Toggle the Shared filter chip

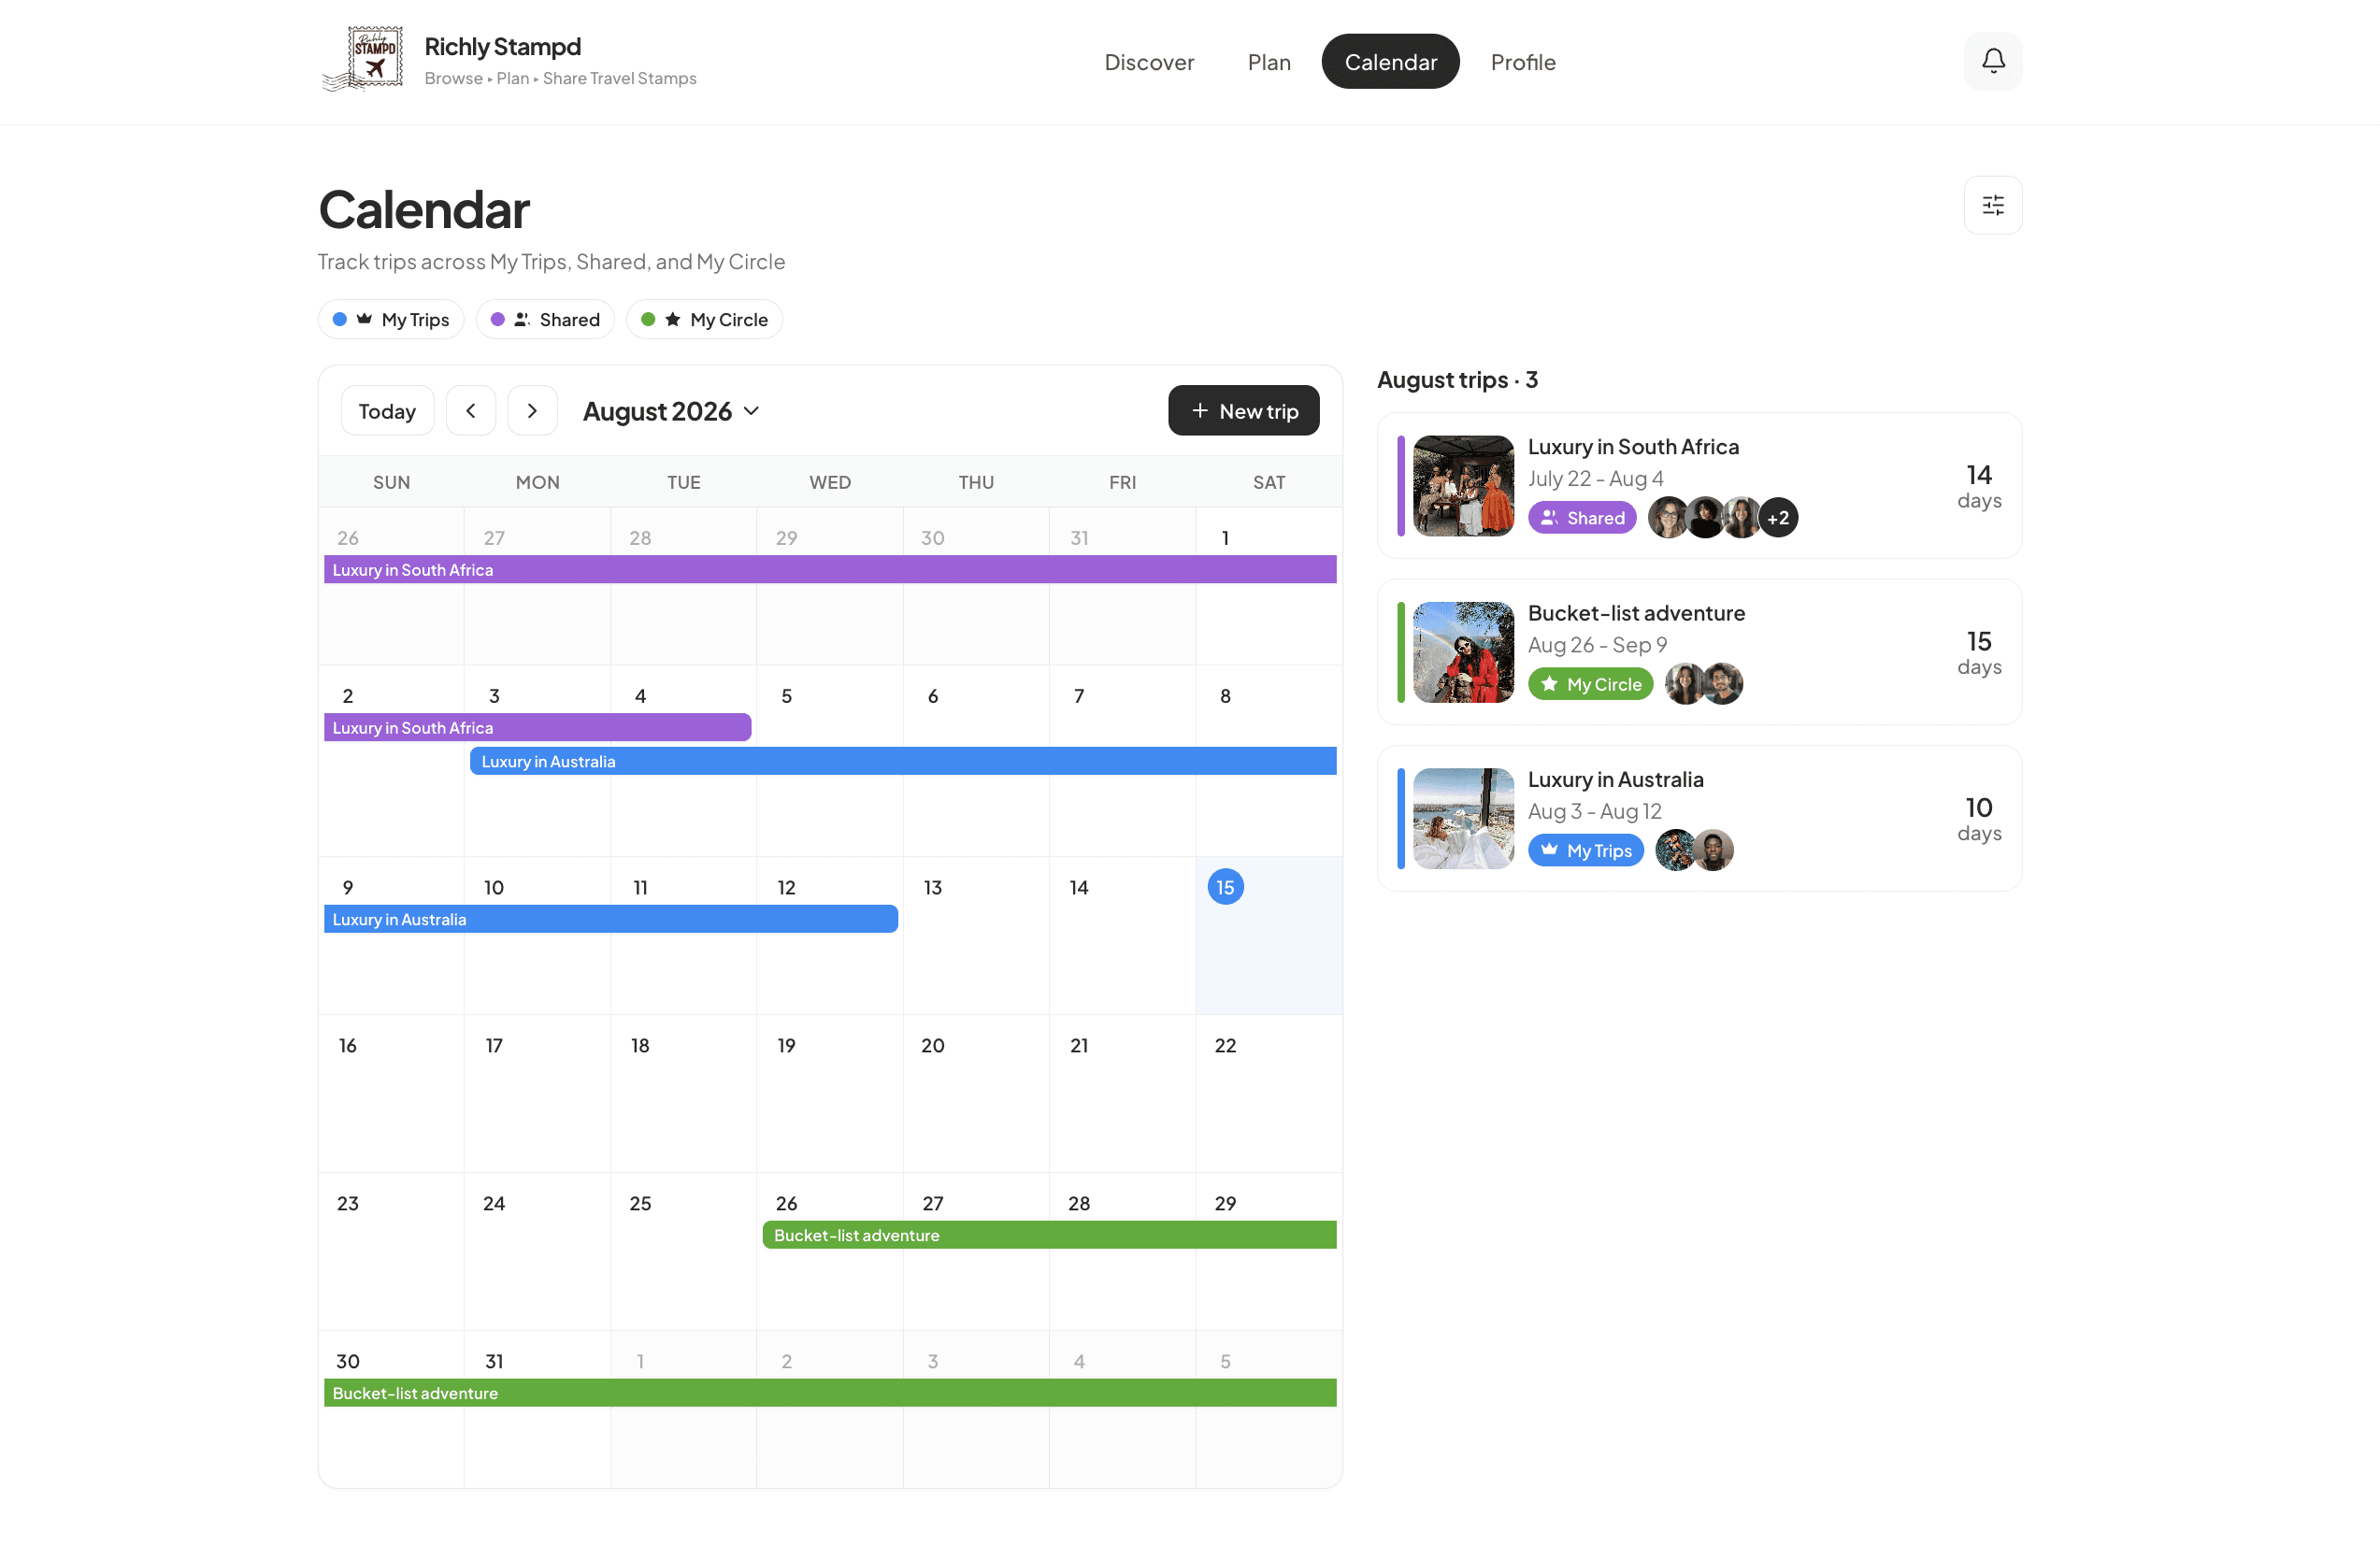click(545, 320)
